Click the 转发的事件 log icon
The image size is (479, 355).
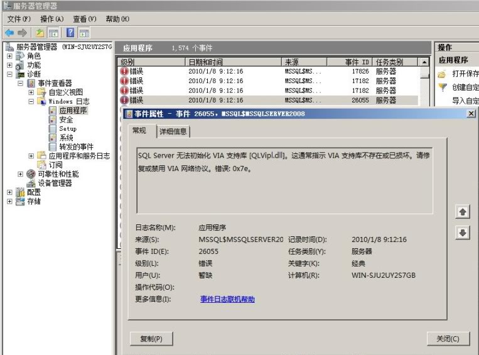(53, 147)
